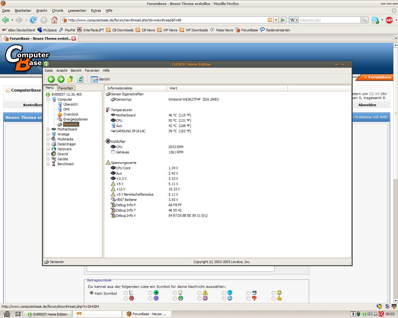Click Abmelden link on forum page

(x=367, y=105)
